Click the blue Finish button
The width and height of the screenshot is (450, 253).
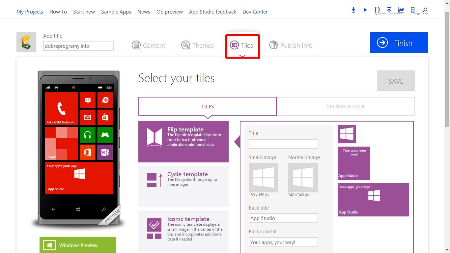pyautogui.click(x=399, y=42)
